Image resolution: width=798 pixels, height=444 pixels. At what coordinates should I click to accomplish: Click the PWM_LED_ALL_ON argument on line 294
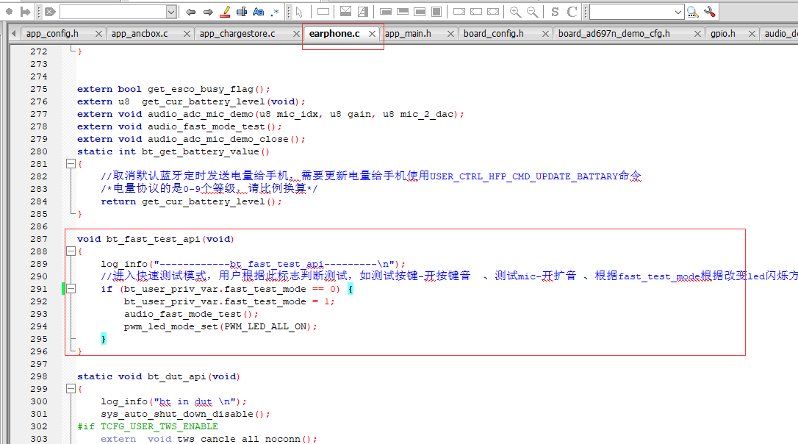266,326
